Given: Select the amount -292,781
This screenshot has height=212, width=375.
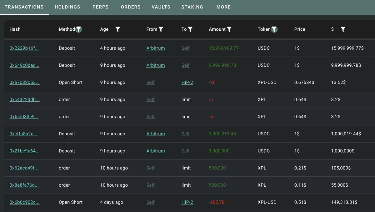Looking at the screenshot, I should click(x=218, y=202).
